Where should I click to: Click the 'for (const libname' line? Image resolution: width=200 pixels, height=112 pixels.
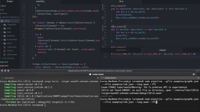[64, 23]
